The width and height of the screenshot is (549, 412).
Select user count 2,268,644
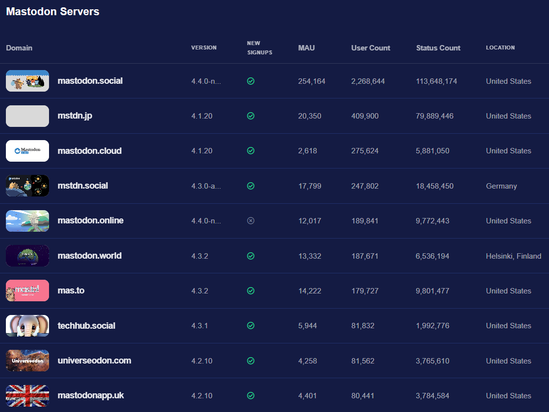pyautogui.click(x=368, y=81)
